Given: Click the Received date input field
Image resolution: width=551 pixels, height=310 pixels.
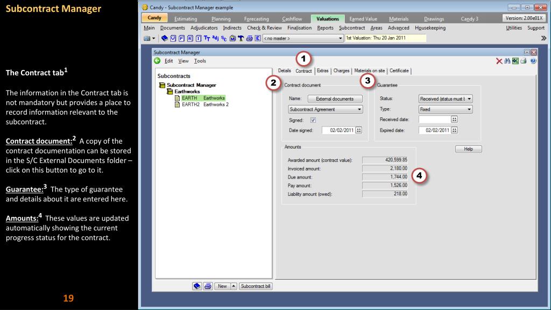Looking at the screenshot, I should (x=434, y=119).
